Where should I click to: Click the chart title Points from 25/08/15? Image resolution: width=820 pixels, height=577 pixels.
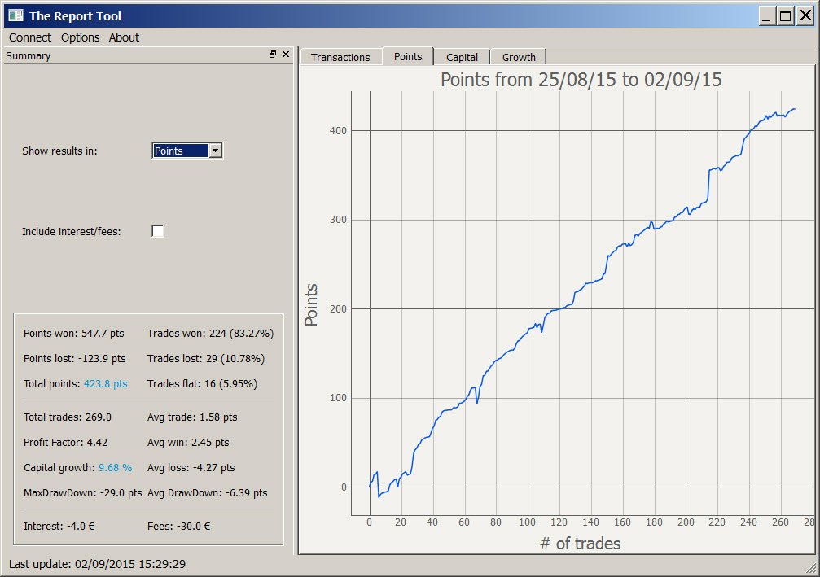pos(581,80)
